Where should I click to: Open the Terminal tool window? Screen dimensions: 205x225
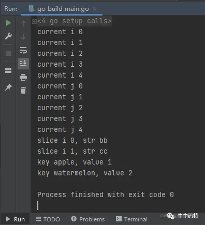[131, 219]
